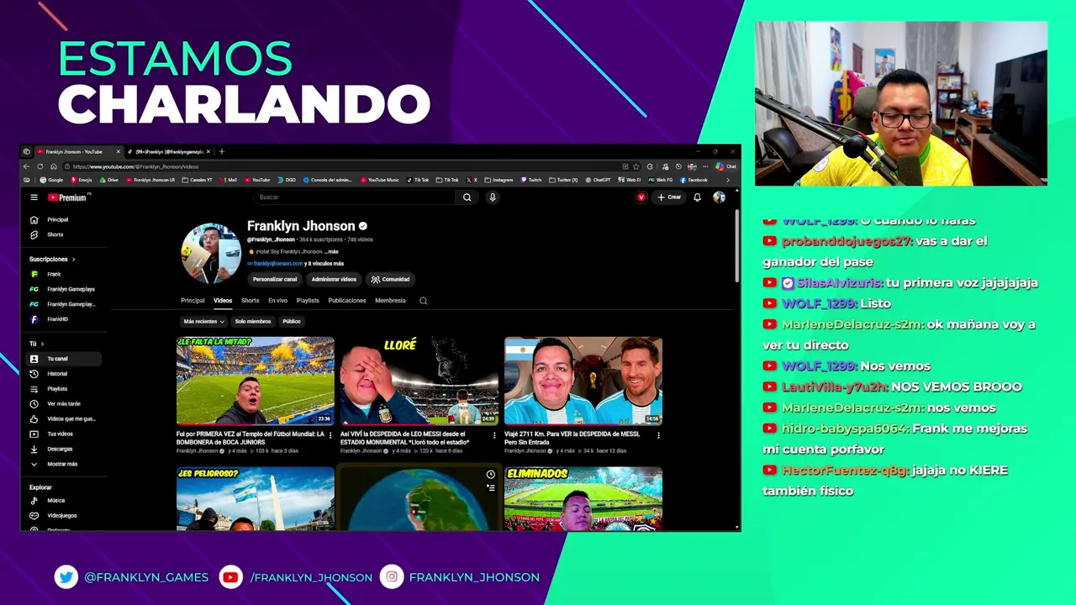Viewport: 1076px width, 605px height.
Task: Open the Comunidad button
Action: point(391,280)
